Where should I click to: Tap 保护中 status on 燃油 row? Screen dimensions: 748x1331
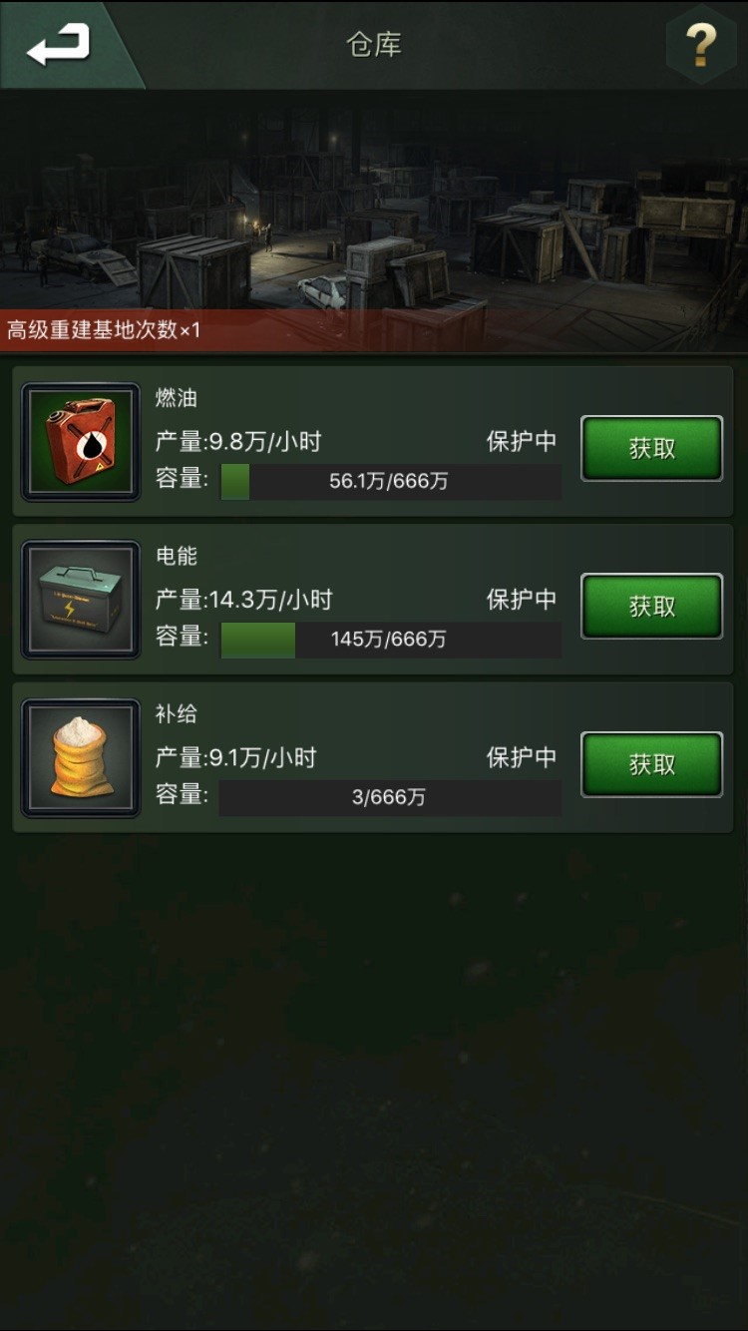pos(522,442)
